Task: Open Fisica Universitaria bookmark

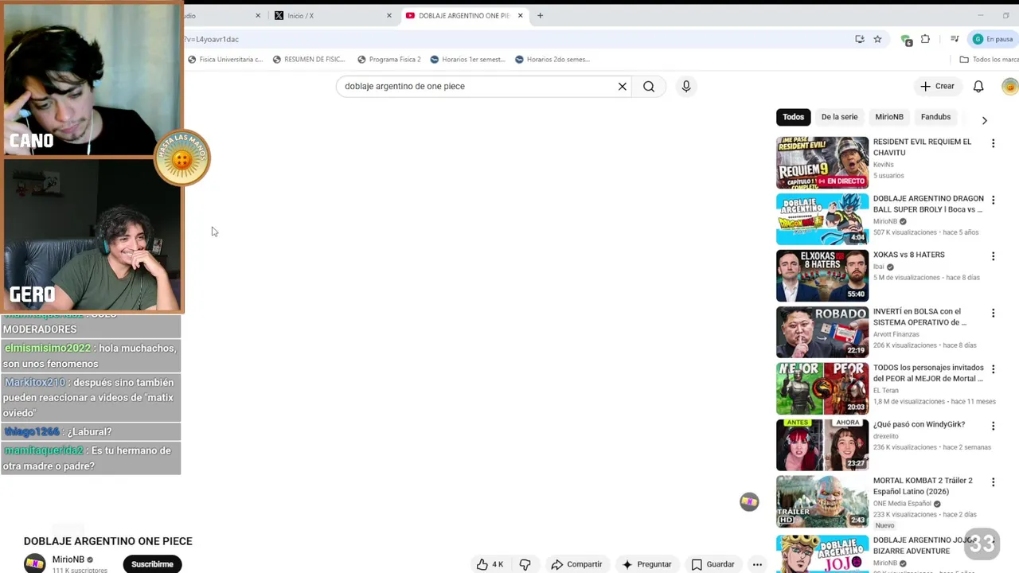Action: coord(225,59)
